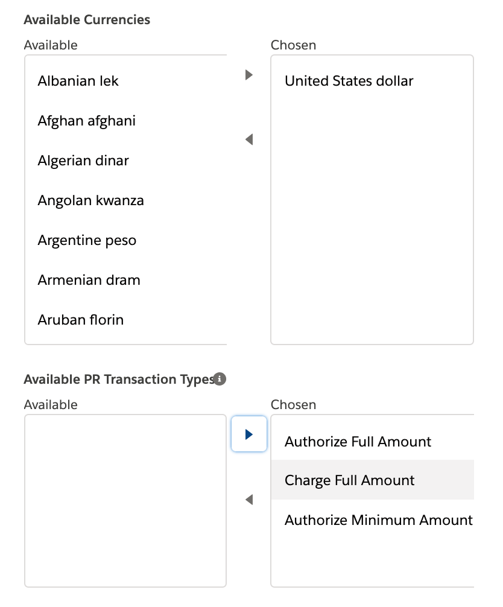503x607 pixels.
Task: Click highlighted transaction types add arrow
Action: point(249,434)
